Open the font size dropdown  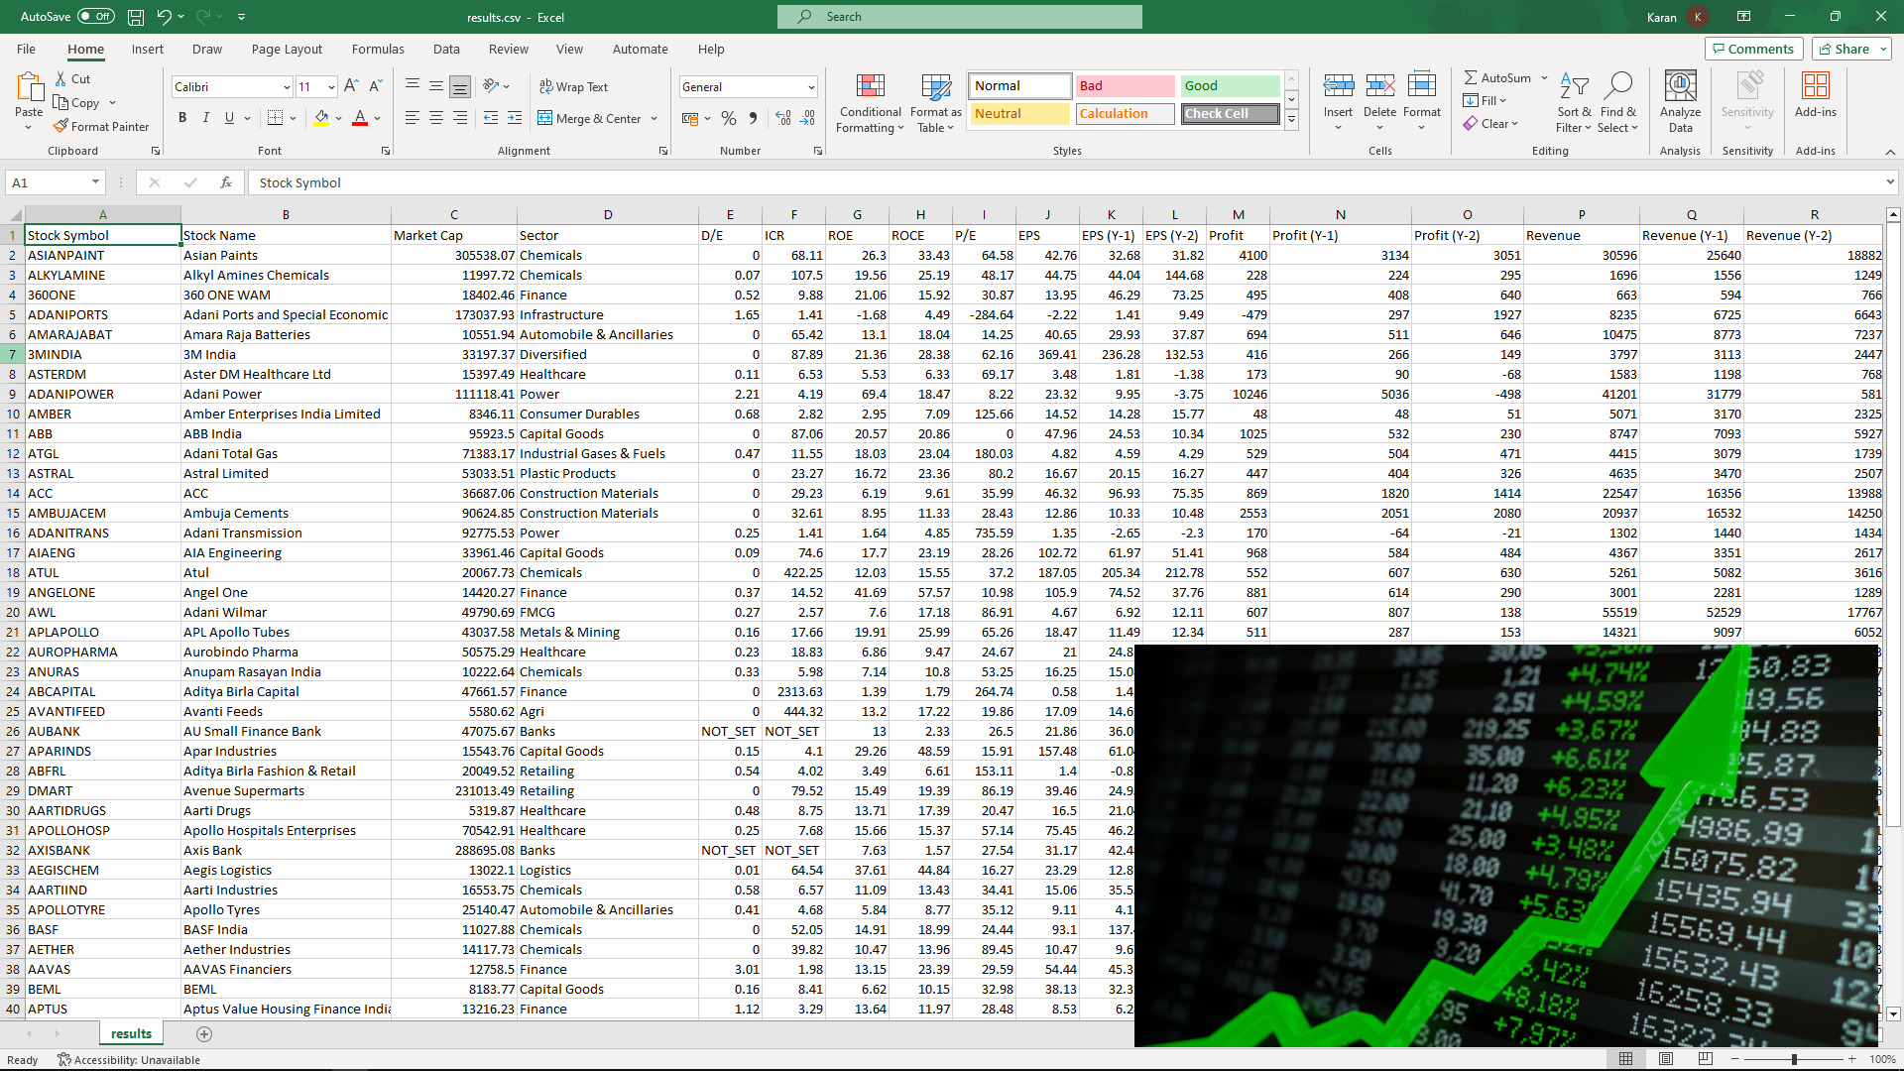tap(331, 87)
